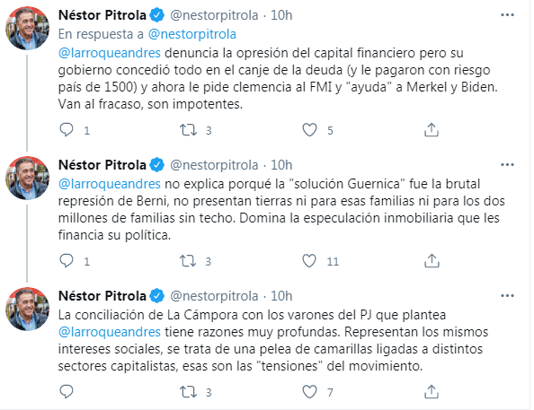Retweet the La Cámpora tweet
This screenshot has width=534, height=410.
[x=188, y=392]
